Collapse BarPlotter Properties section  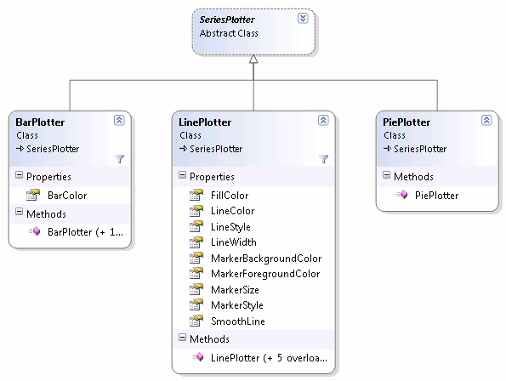pos(20,175)
